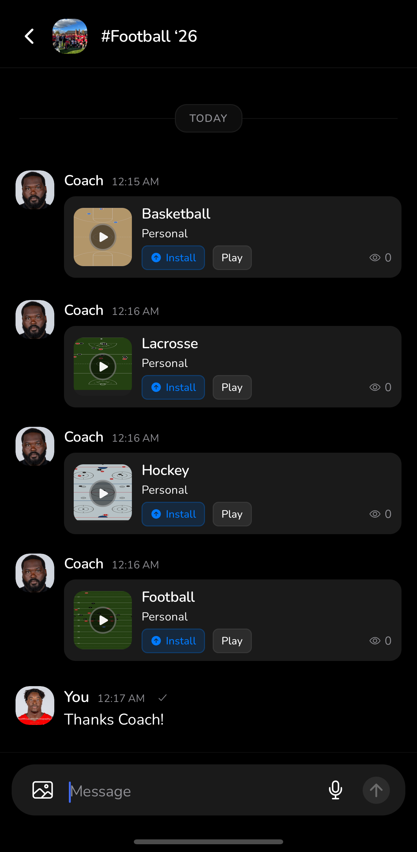Screen dimensions: 417x852
Task: Open the #Football '26 group avatar
Action: [x=70, y=37]
